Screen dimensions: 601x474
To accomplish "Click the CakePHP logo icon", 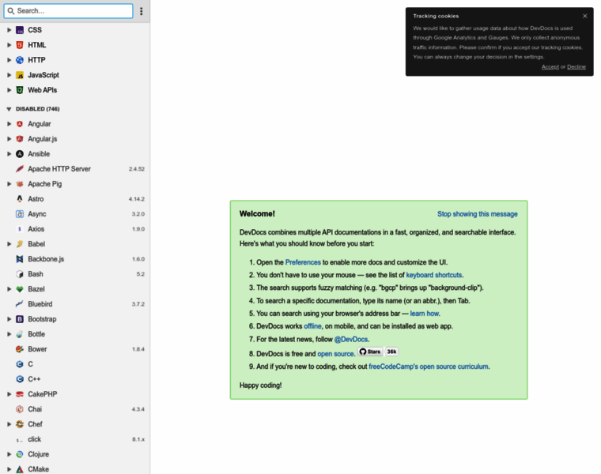I will [x=20, y=394].
